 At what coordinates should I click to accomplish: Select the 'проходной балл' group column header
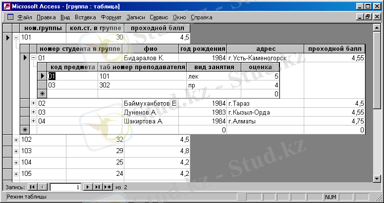(x=157, y=28)
